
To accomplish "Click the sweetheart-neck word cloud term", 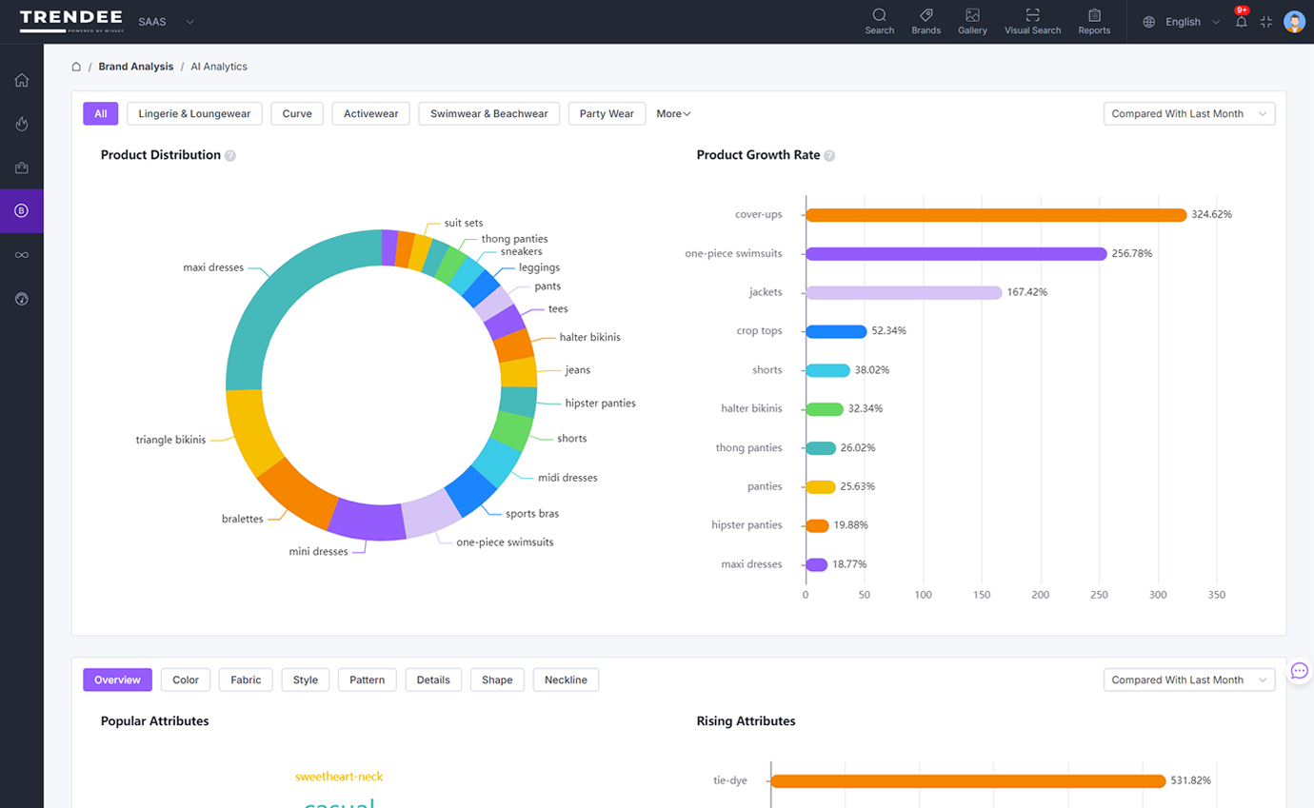I will pos(339,777).
